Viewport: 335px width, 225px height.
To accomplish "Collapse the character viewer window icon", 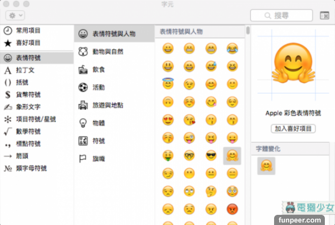I will point(324,16).
